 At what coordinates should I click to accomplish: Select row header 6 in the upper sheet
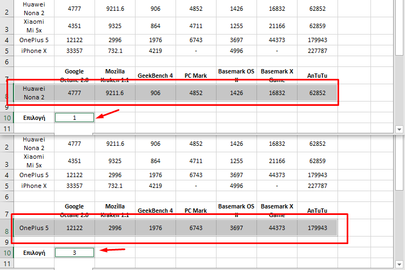click(x=6, y=62)
